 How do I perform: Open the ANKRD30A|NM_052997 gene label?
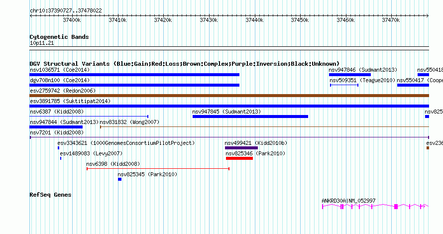click(348, 201)
